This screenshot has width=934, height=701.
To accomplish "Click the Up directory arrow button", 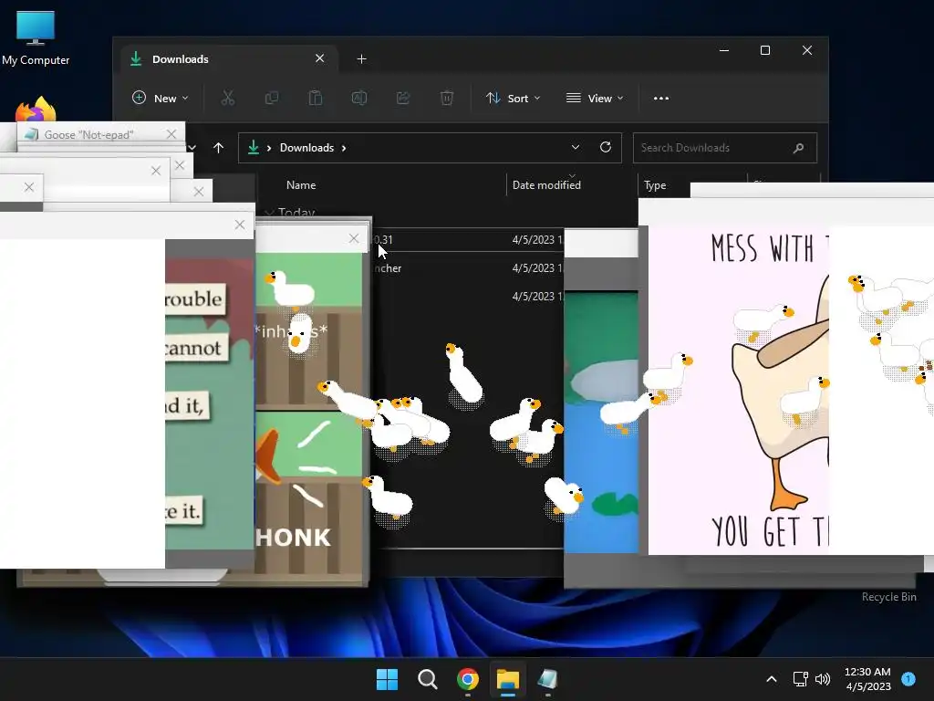I will point(219,148).
